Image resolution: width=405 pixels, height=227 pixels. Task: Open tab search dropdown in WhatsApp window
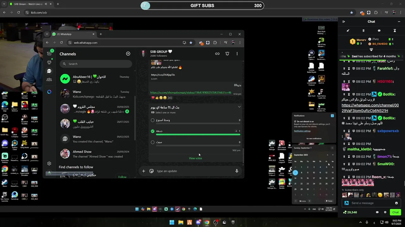click(x=47, y=34)
